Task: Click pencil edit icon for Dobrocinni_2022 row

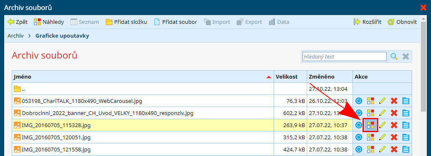Action: 382,113
